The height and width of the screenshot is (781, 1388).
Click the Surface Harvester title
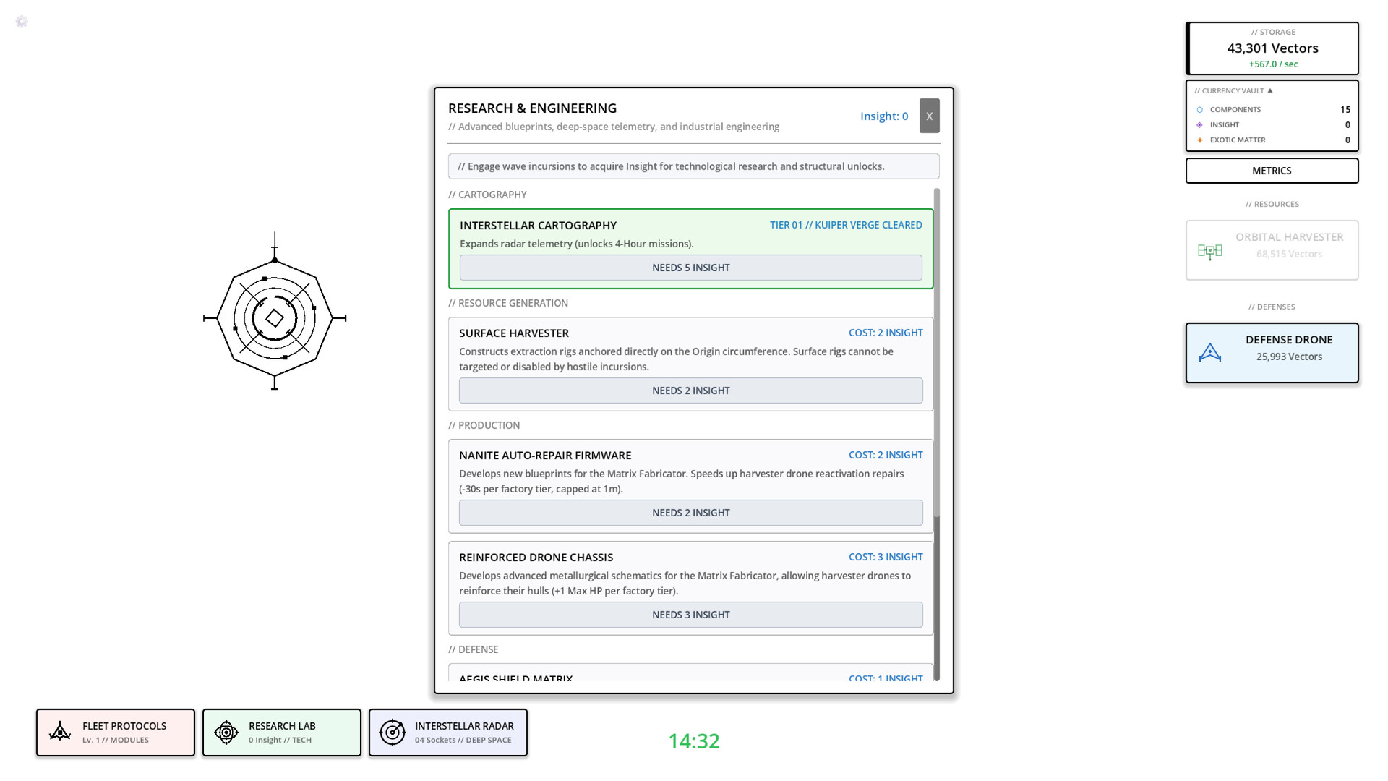pos(514,333)
